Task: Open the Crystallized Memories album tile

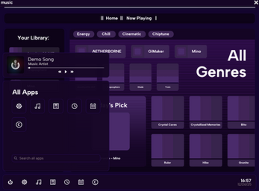Action: (x=206, y=112)
